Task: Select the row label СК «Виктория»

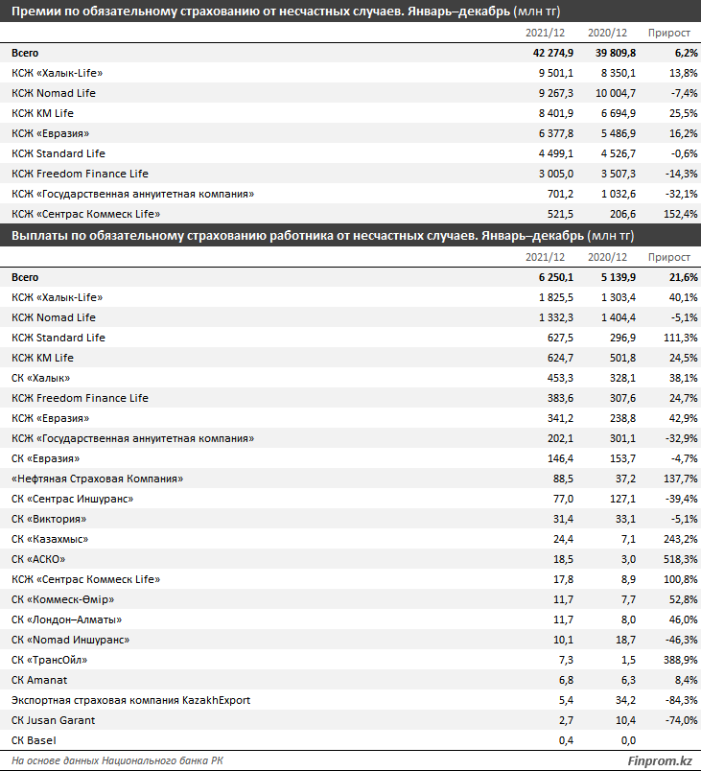Action: coord(49,519)
